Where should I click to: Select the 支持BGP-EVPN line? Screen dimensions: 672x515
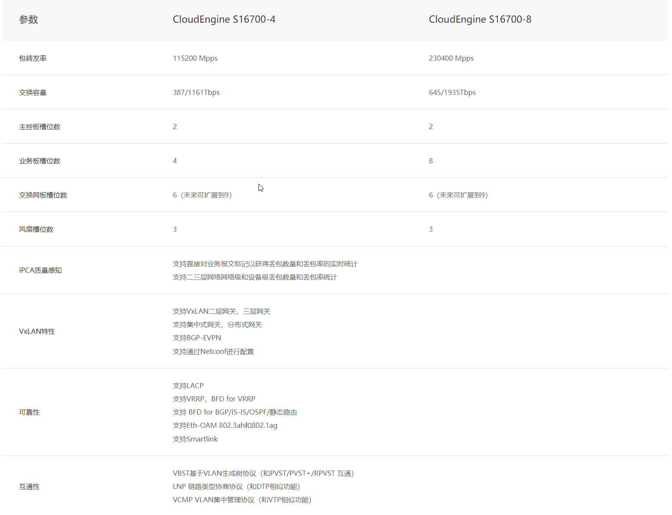197,338
